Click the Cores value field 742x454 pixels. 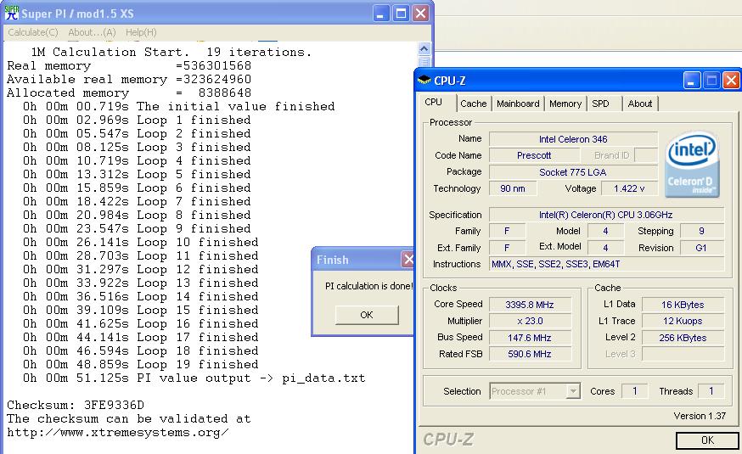[x=634, y=391]
